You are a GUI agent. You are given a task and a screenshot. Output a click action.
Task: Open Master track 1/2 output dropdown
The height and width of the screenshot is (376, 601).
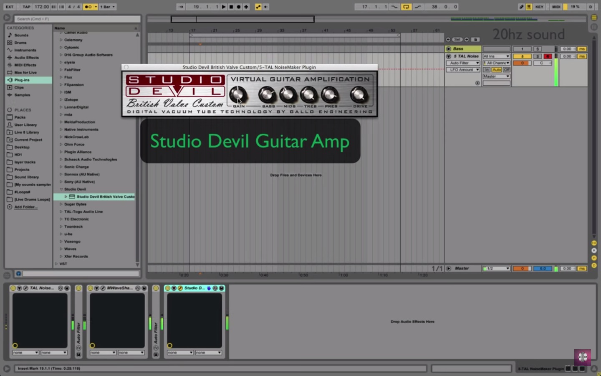(x=496, y=269)
